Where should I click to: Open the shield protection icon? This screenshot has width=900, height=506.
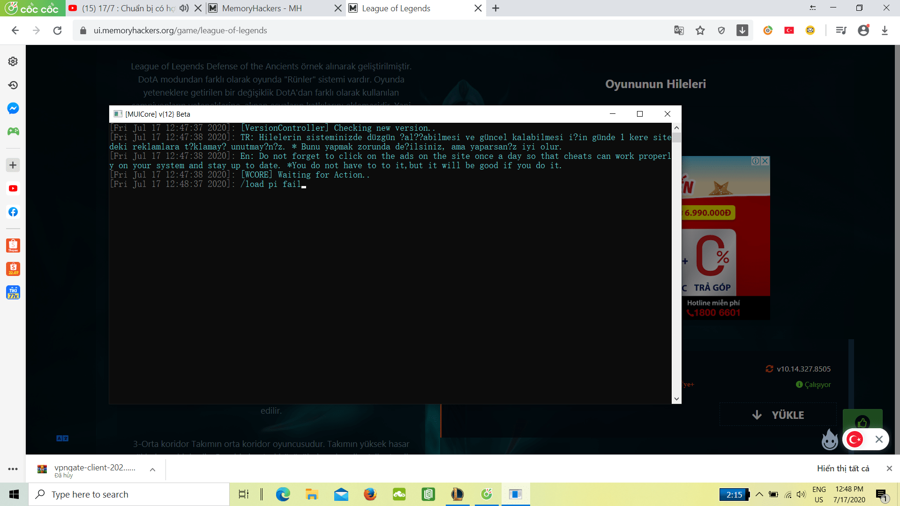721,30
